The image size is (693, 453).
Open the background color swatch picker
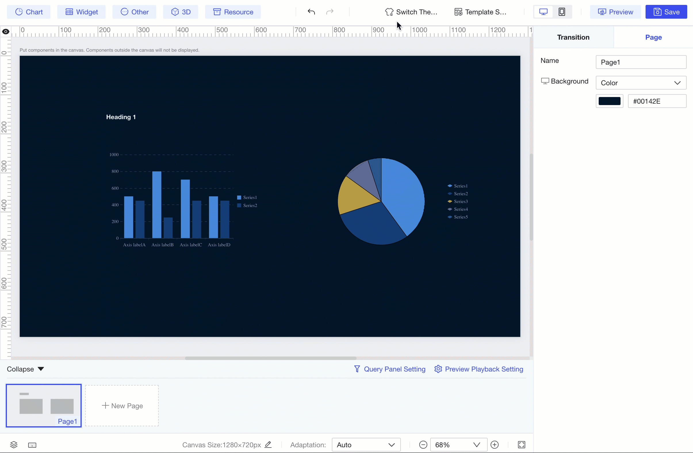click(x=609, y=101)
